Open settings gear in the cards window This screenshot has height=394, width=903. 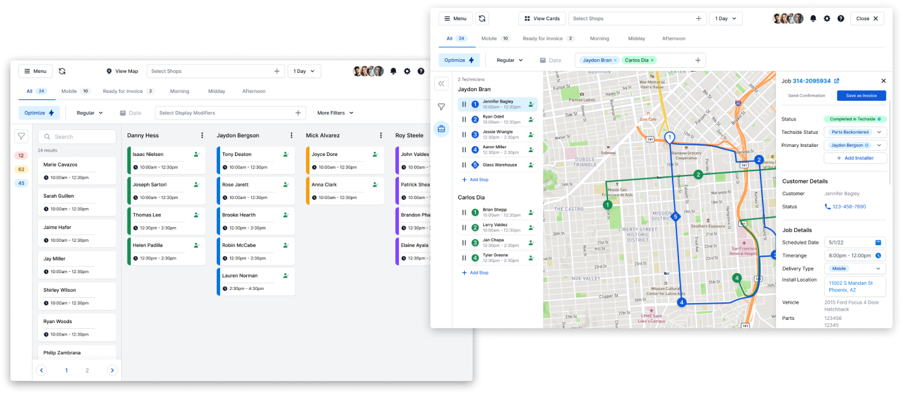[407, 72]
